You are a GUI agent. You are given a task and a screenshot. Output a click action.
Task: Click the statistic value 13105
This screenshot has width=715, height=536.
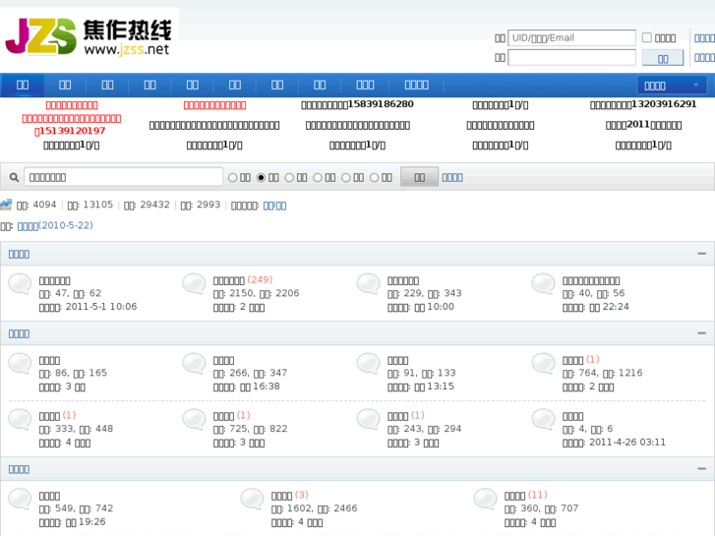tap(98, 205)
